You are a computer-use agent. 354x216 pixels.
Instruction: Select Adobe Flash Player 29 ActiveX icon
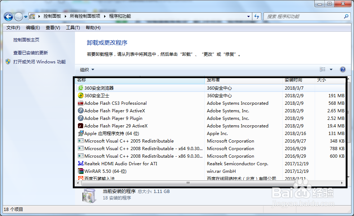pos(81,126)
